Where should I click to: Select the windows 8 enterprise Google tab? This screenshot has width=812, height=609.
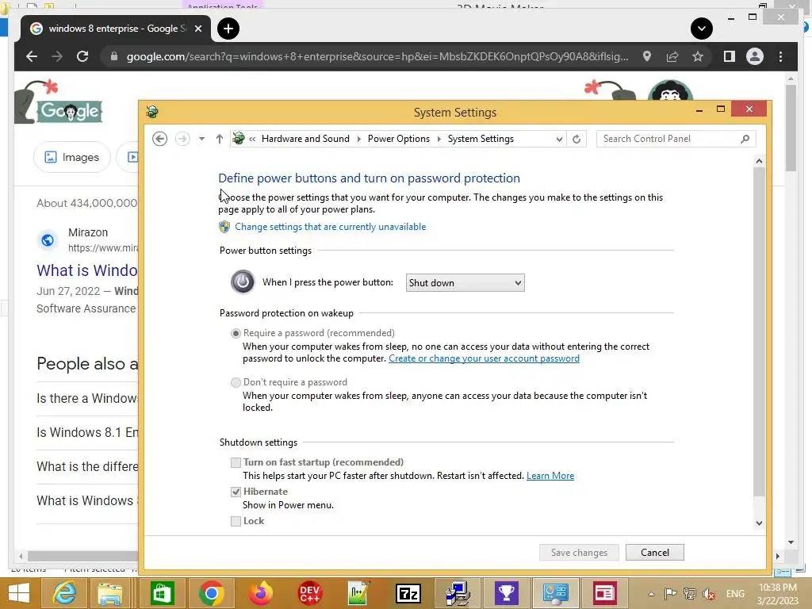point(116,29)
